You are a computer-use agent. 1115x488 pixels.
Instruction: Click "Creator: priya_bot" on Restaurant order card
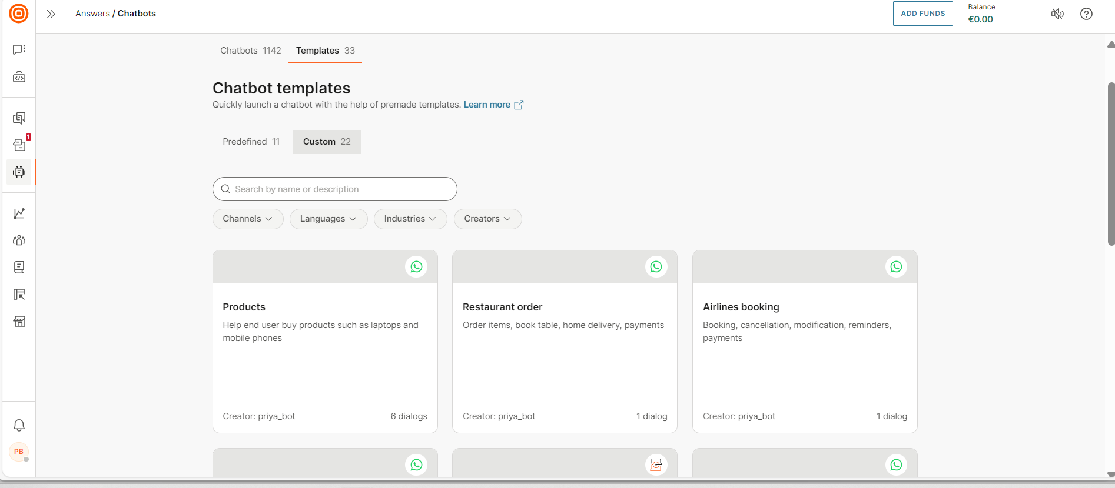point(499,416)
